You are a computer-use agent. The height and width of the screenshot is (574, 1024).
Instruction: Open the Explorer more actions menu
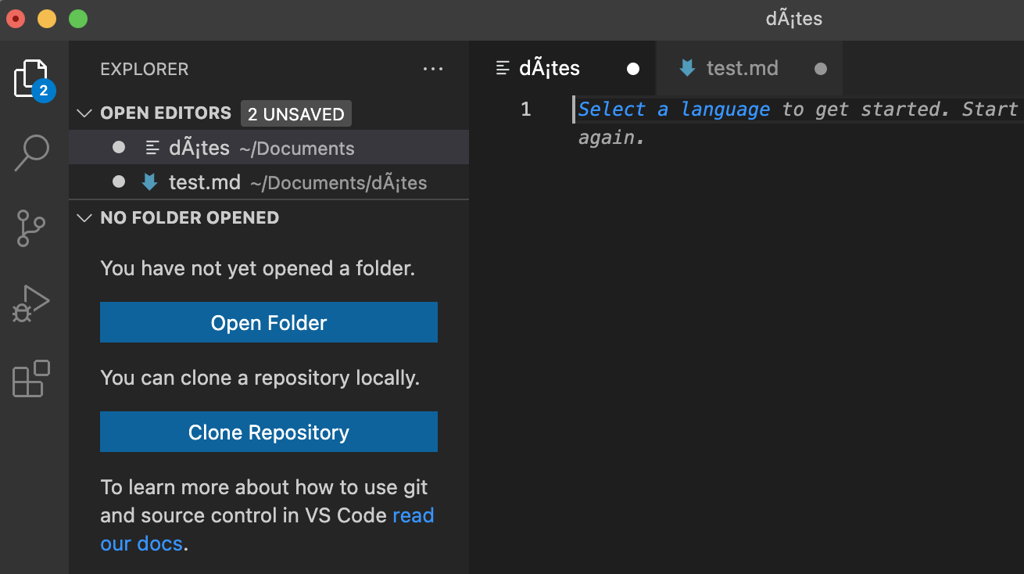(433, 69)
